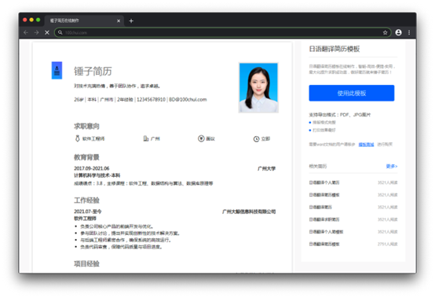The width and height of the screenshot is (435, 298).
Task: Click the 工作经验 section heading
Action: tap(86, 201)
